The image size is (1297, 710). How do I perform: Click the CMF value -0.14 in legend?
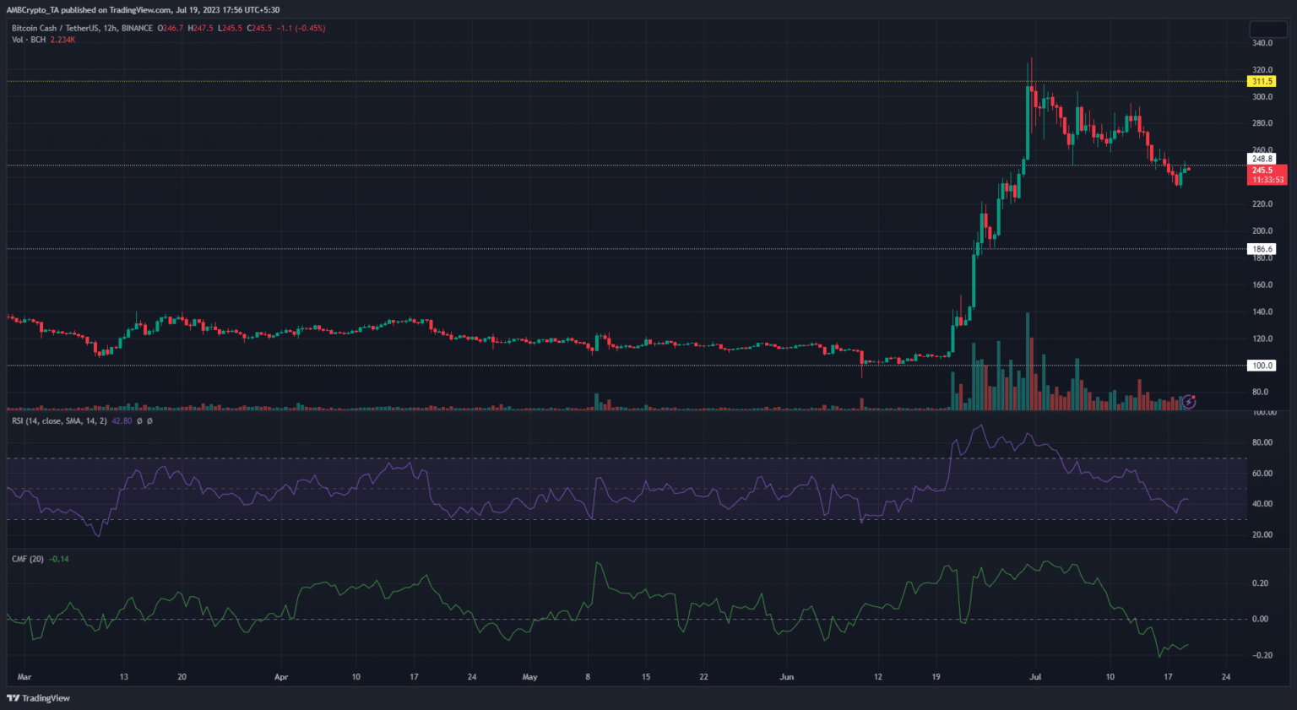coord(59,559)
